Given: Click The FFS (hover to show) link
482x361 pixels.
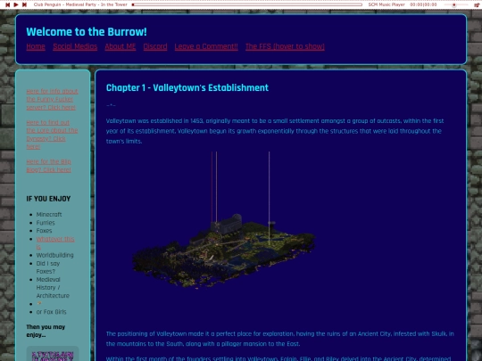Looking at the screenshot, I should click(285, 46).
